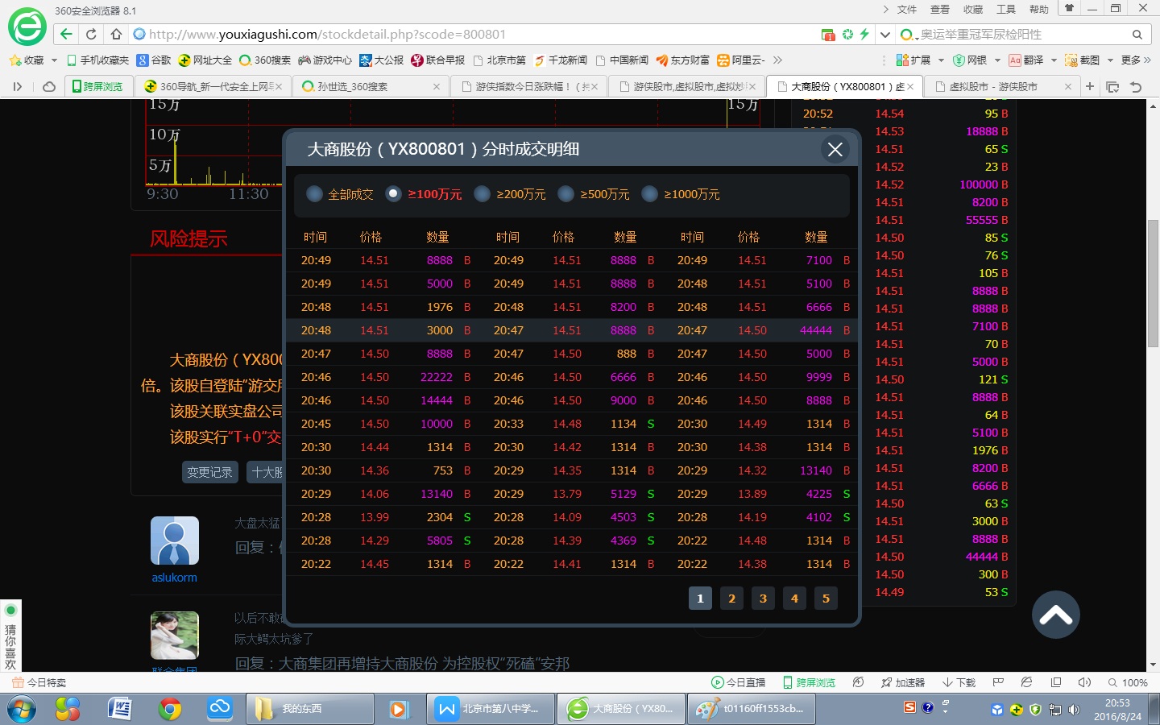Open the 工具 menu in the title bar

pos(1005,10)
